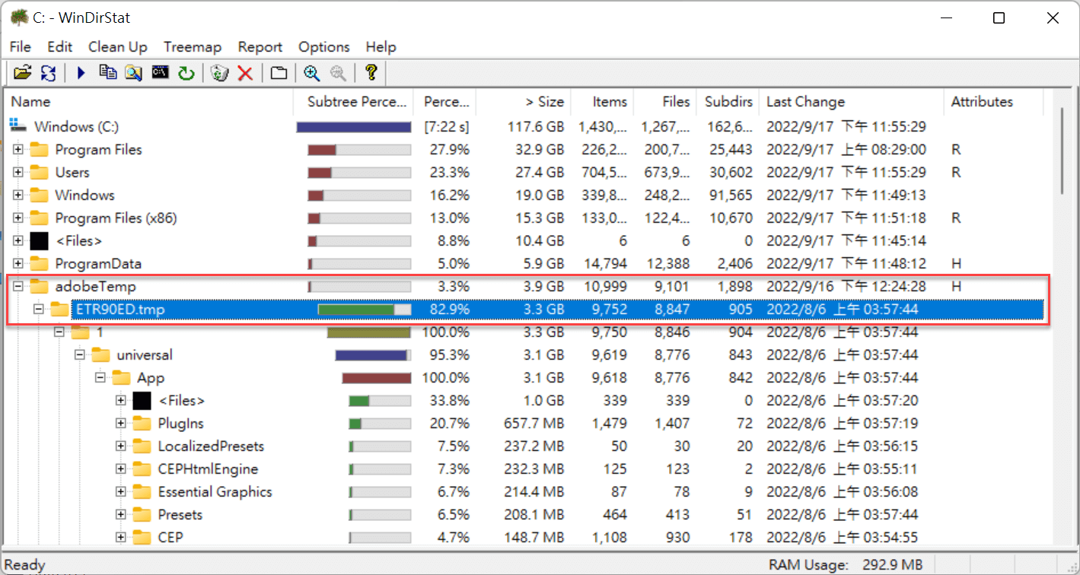Click the blue percentage bar of the universal row
Viewport: 1080px width, 575px height.
click(373, 355)
